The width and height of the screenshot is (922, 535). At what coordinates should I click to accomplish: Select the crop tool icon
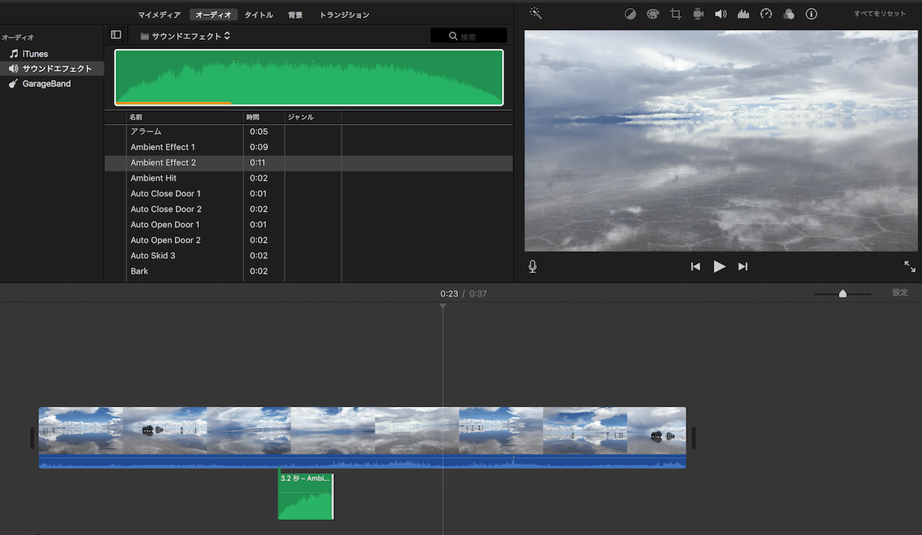pyautogui.click(x=676, y=14)
